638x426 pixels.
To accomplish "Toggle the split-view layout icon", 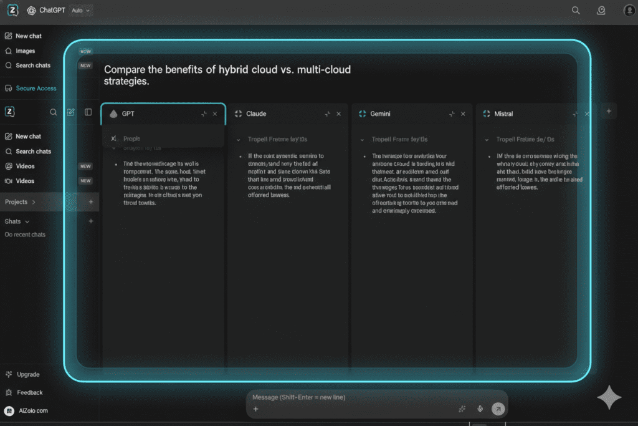I will (x=88, y=112).
